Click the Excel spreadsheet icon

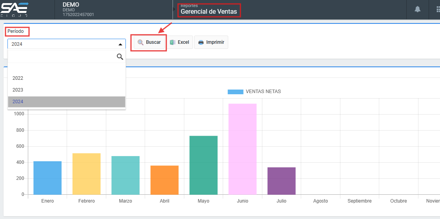[173, 42]
